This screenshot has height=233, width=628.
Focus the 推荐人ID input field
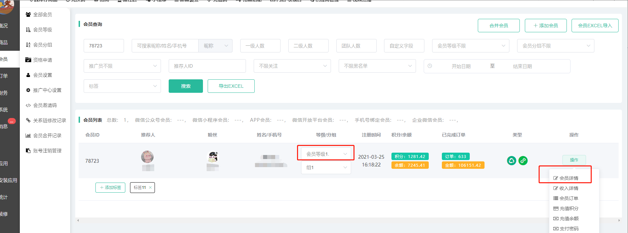click(207, 66)
